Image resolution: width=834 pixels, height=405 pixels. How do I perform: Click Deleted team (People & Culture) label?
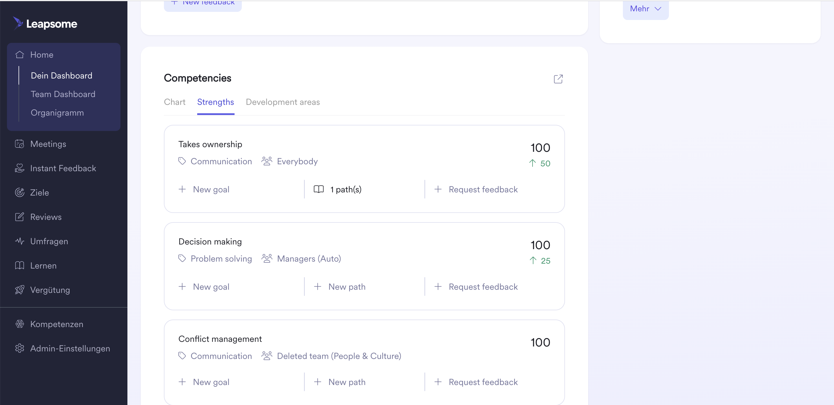339,355
